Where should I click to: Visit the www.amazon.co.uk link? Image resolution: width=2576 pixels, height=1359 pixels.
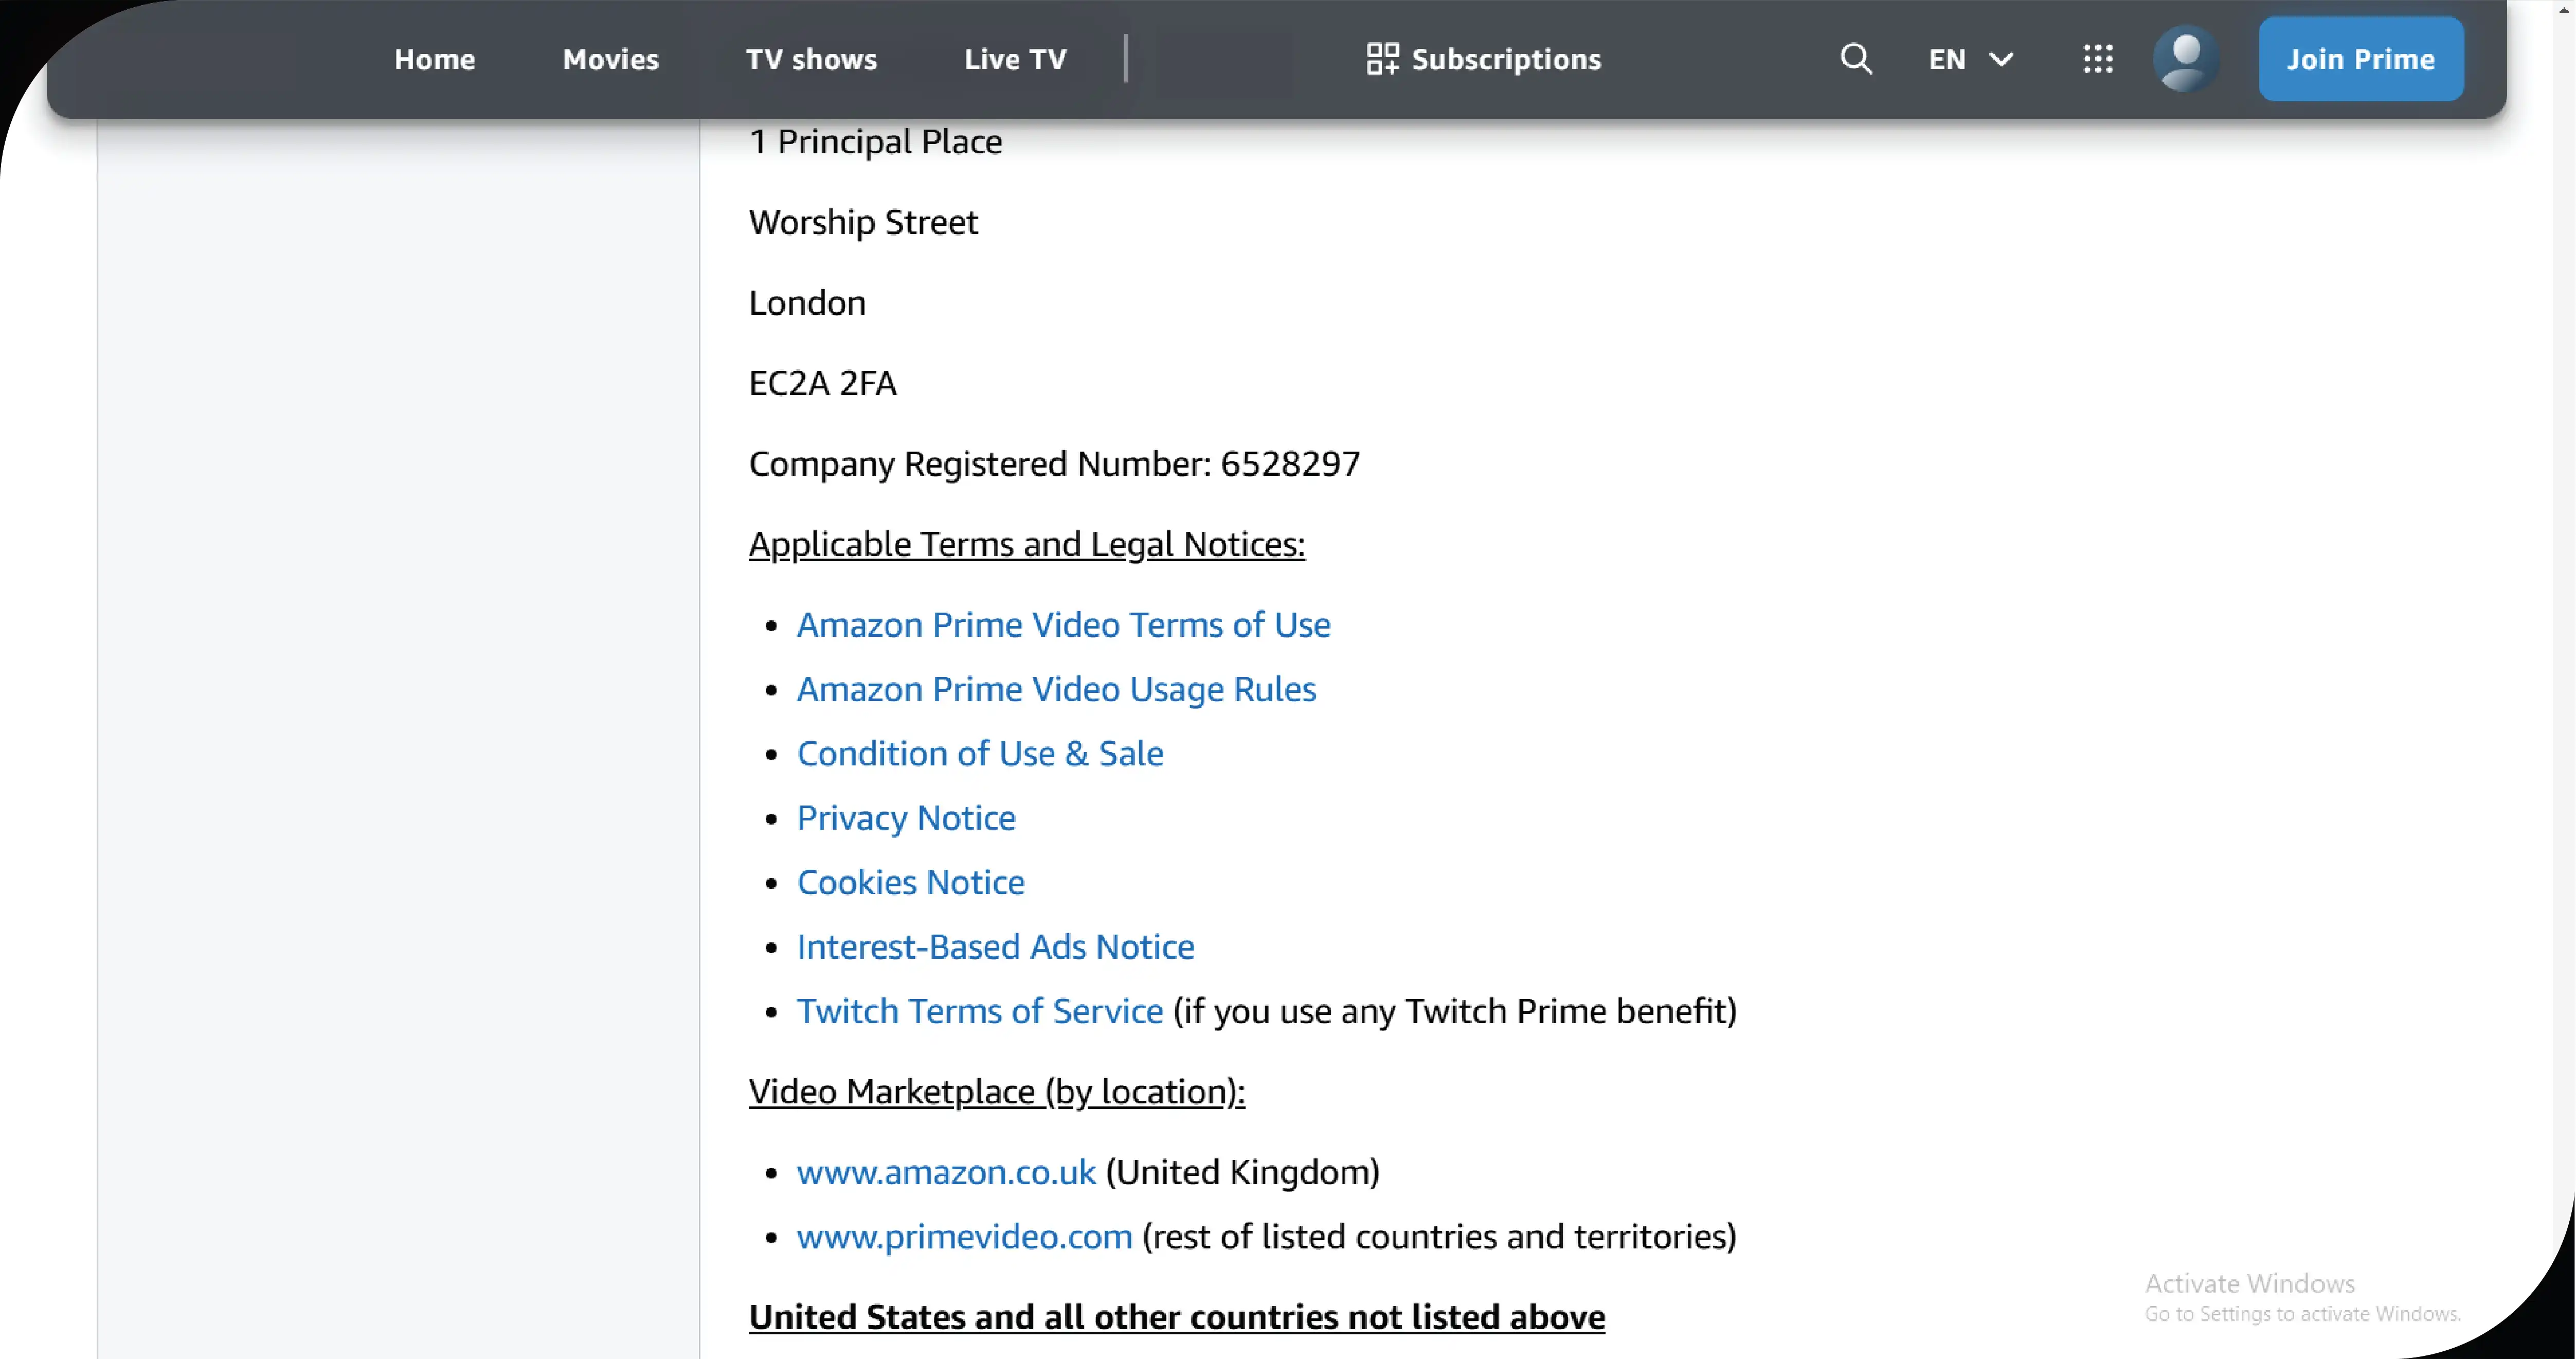(946, 1172)
